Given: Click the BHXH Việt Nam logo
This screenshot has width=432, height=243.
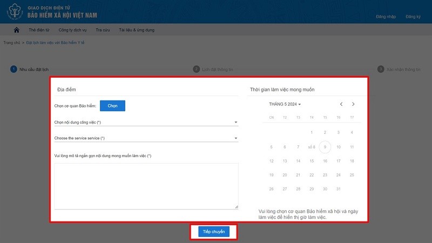Looking at the screenshot, I should [13, 11].
